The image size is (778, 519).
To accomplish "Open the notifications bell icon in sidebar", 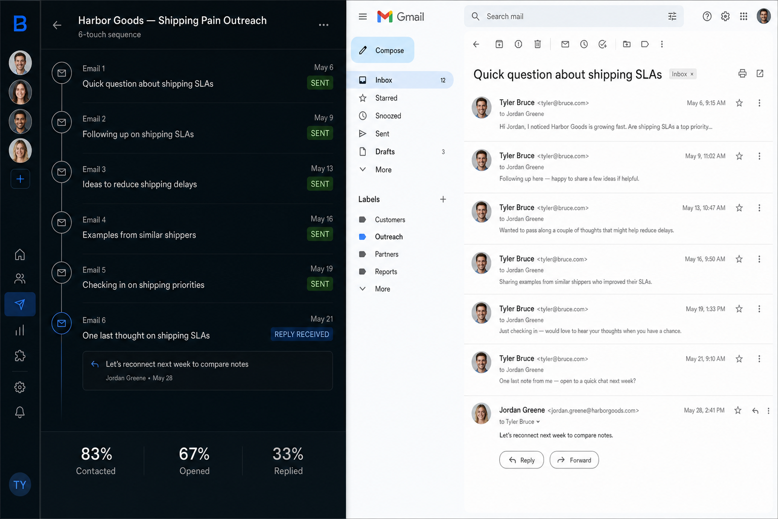I will (20, 412).
